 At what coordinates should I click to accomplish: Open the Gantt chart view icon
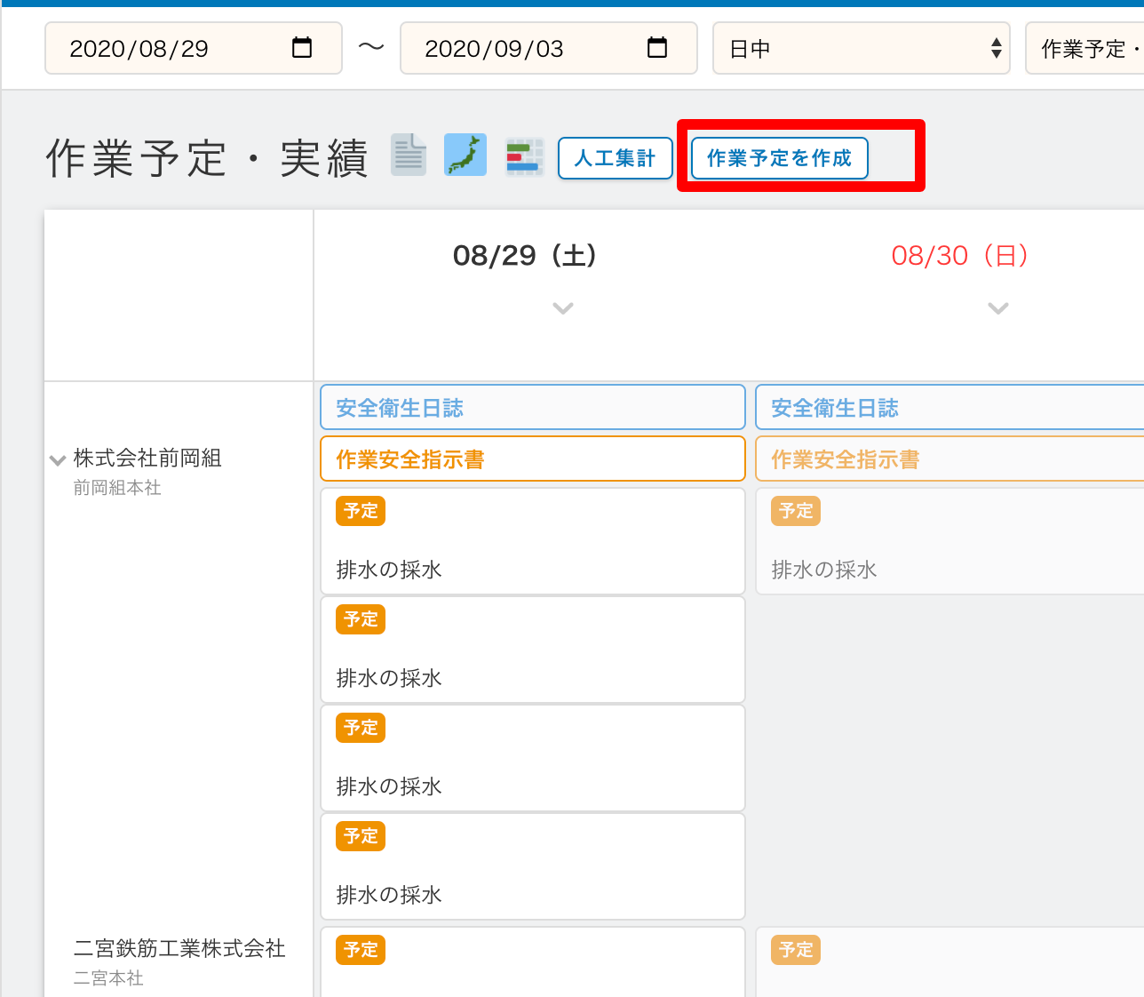click(x=524, y=157)
